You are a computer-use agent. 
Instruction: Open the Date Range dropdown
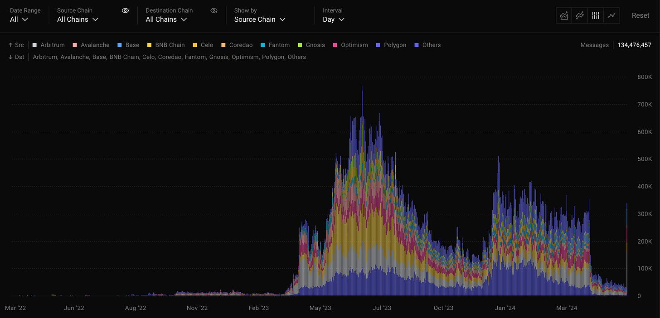click(19, 19)
